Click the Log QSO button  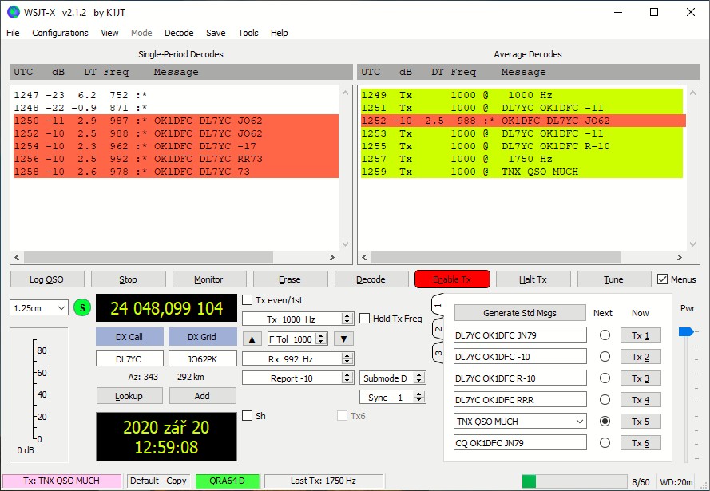tap(46, 279)
